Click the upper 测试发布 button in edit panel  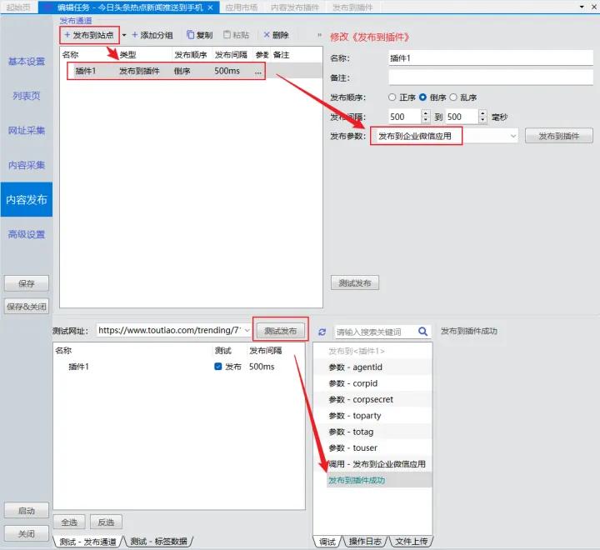click(x=355, y=282)
